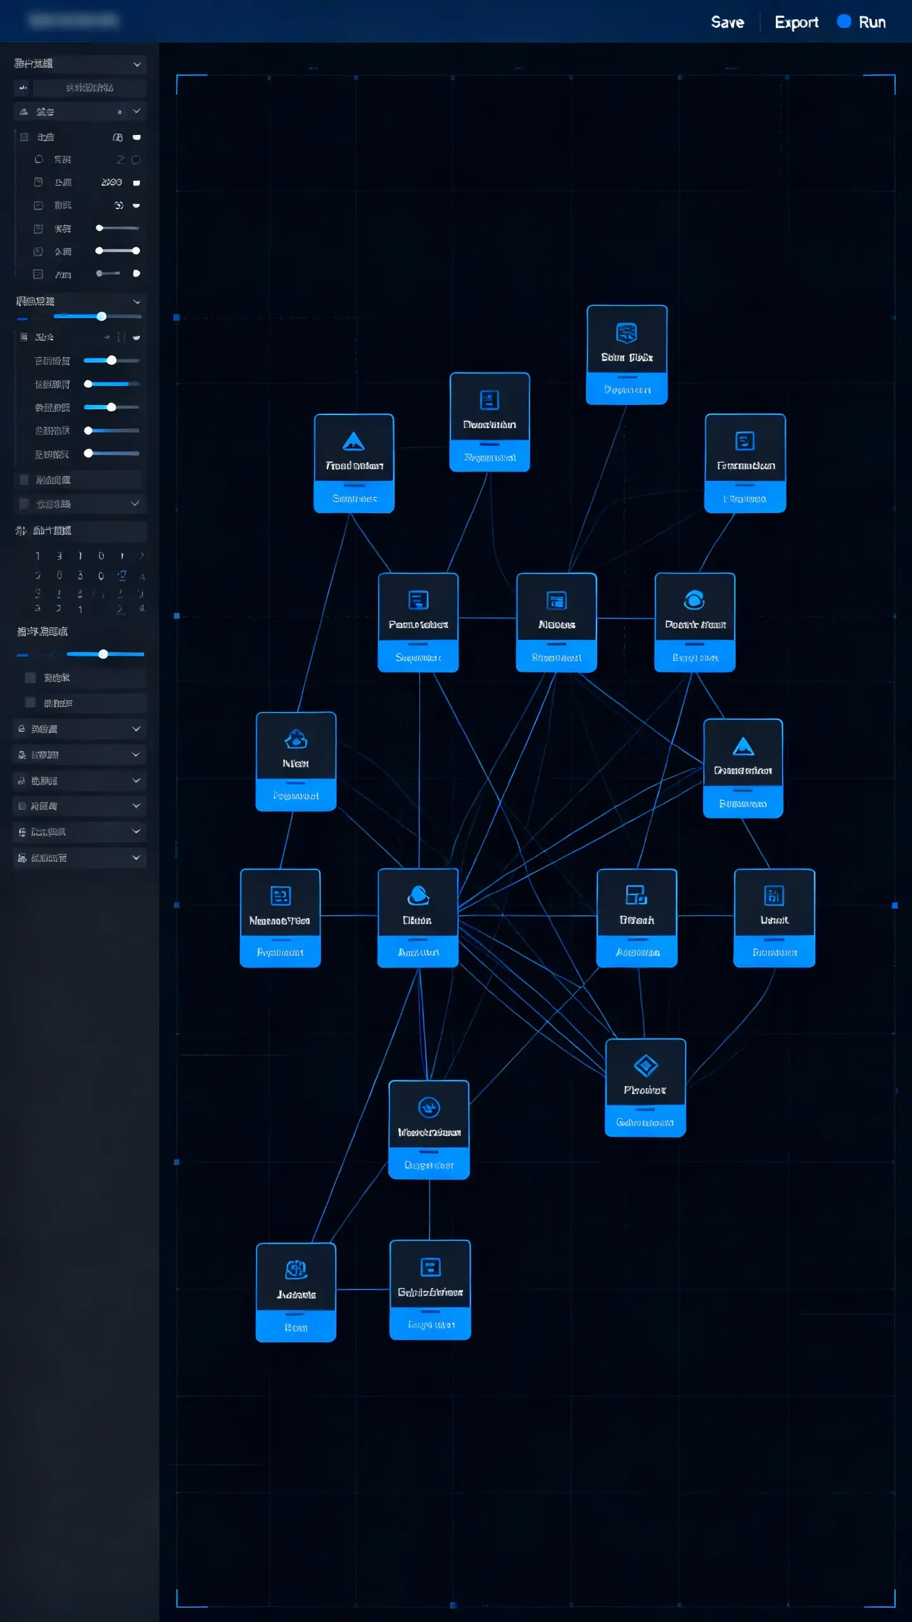Image resolution: width=912 pixels, height=1622 pixels.
Task: Click the circular sync icon on the node
Action: (429, 1108)
